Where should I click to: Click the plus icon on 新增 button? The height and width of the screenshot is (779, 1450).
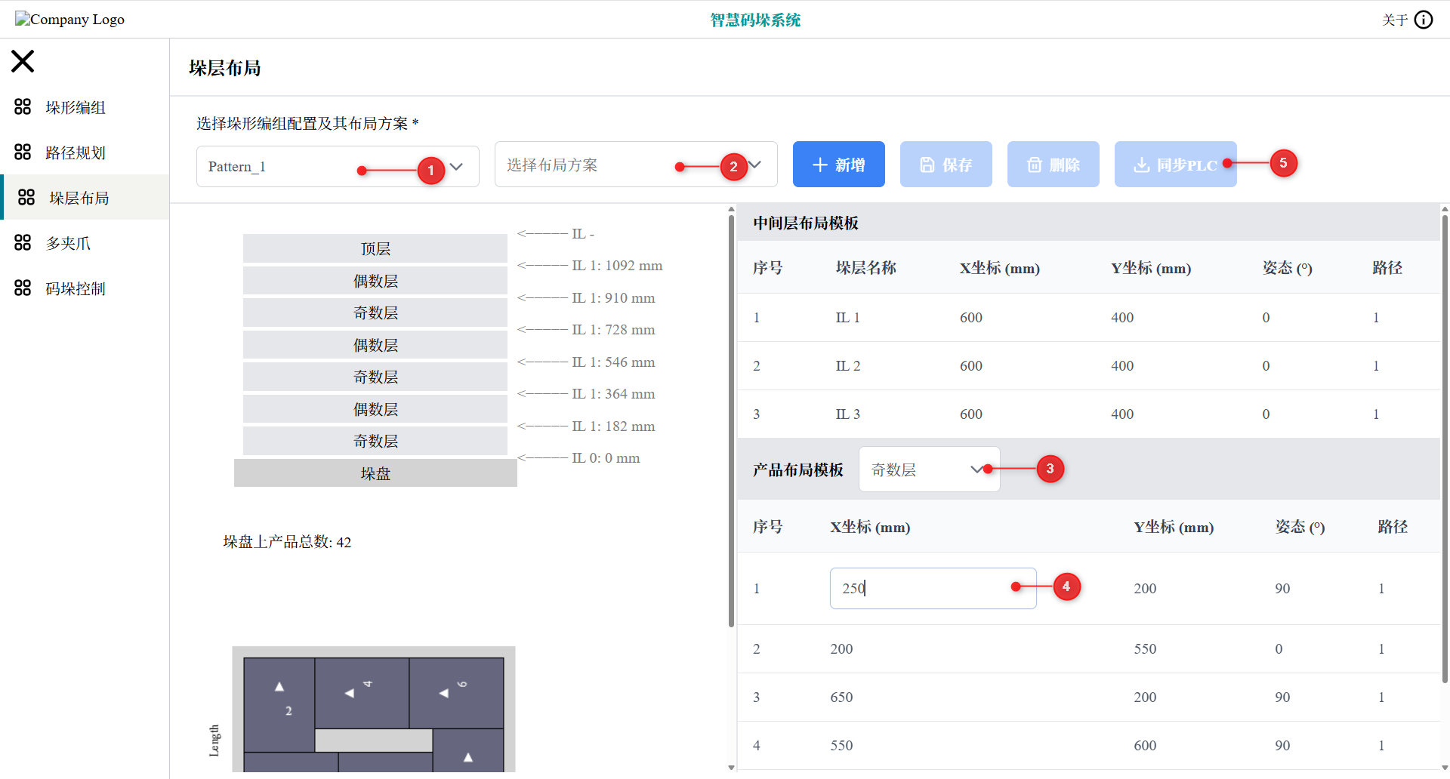pos(820,165)
